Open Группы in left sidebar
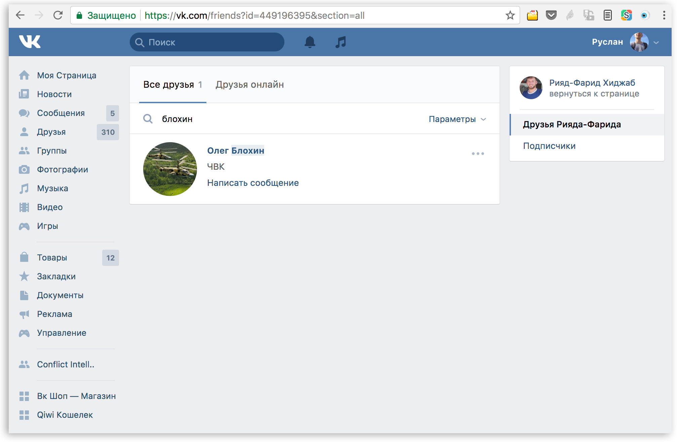Viewport: 677px width, 442px height. tap(52, 151)
